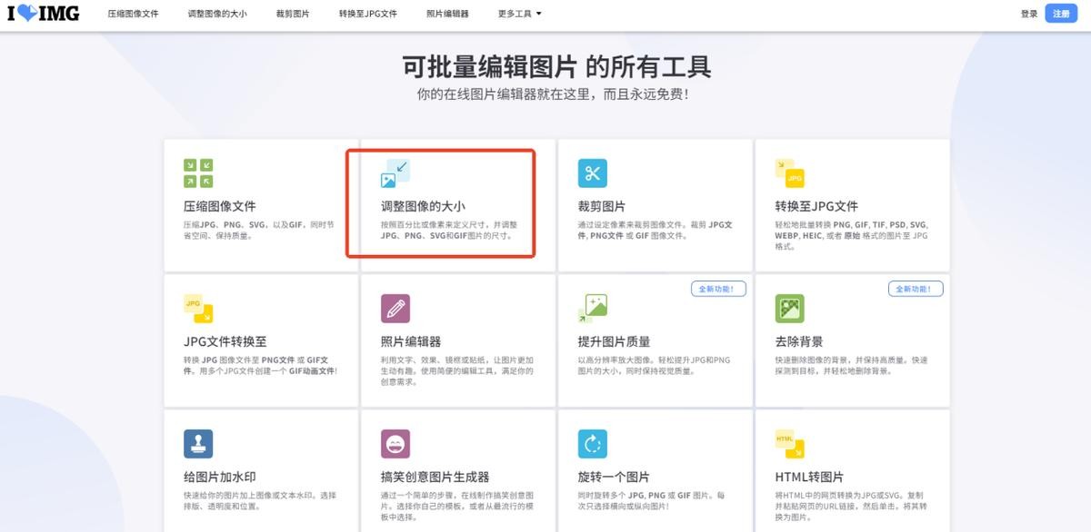Click the convert from JPG icon
Screen dimensions: 1091x532
point(198,309)
